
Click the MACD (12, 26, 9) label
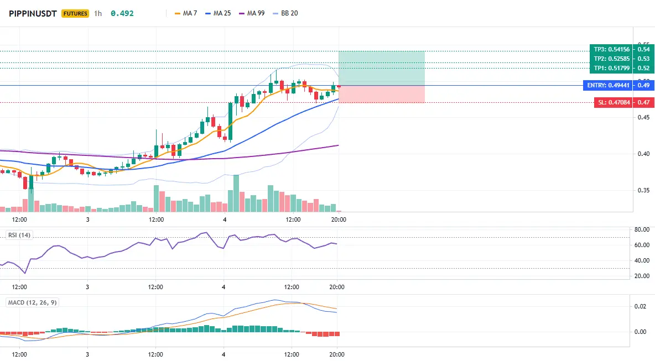point(32,302)
